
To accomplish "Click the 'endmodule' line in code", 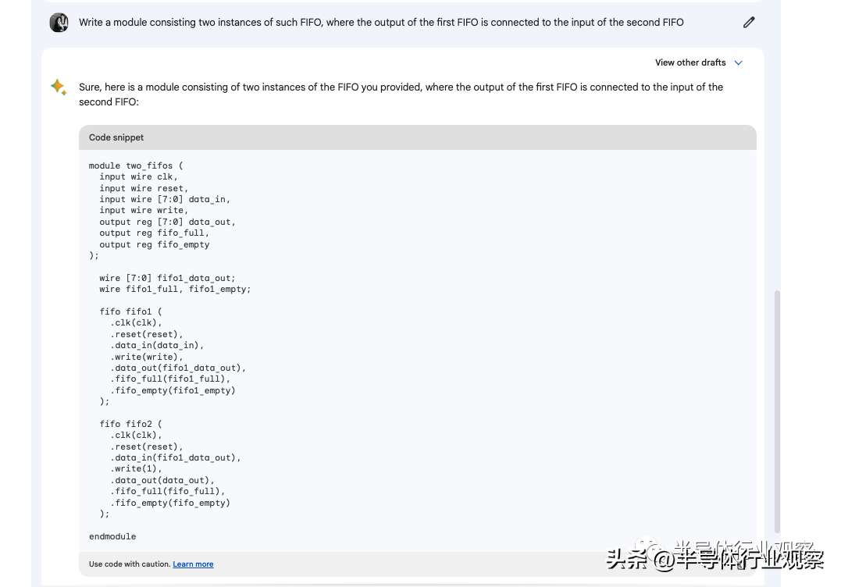I will [112, 536].
